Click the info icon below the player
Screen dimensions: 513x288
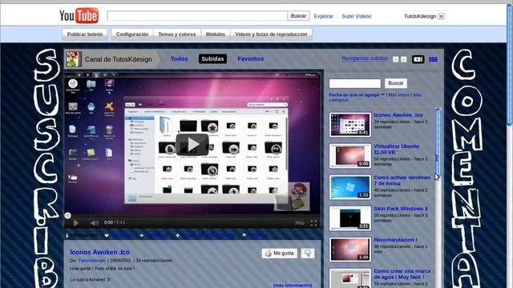(67, 235)
